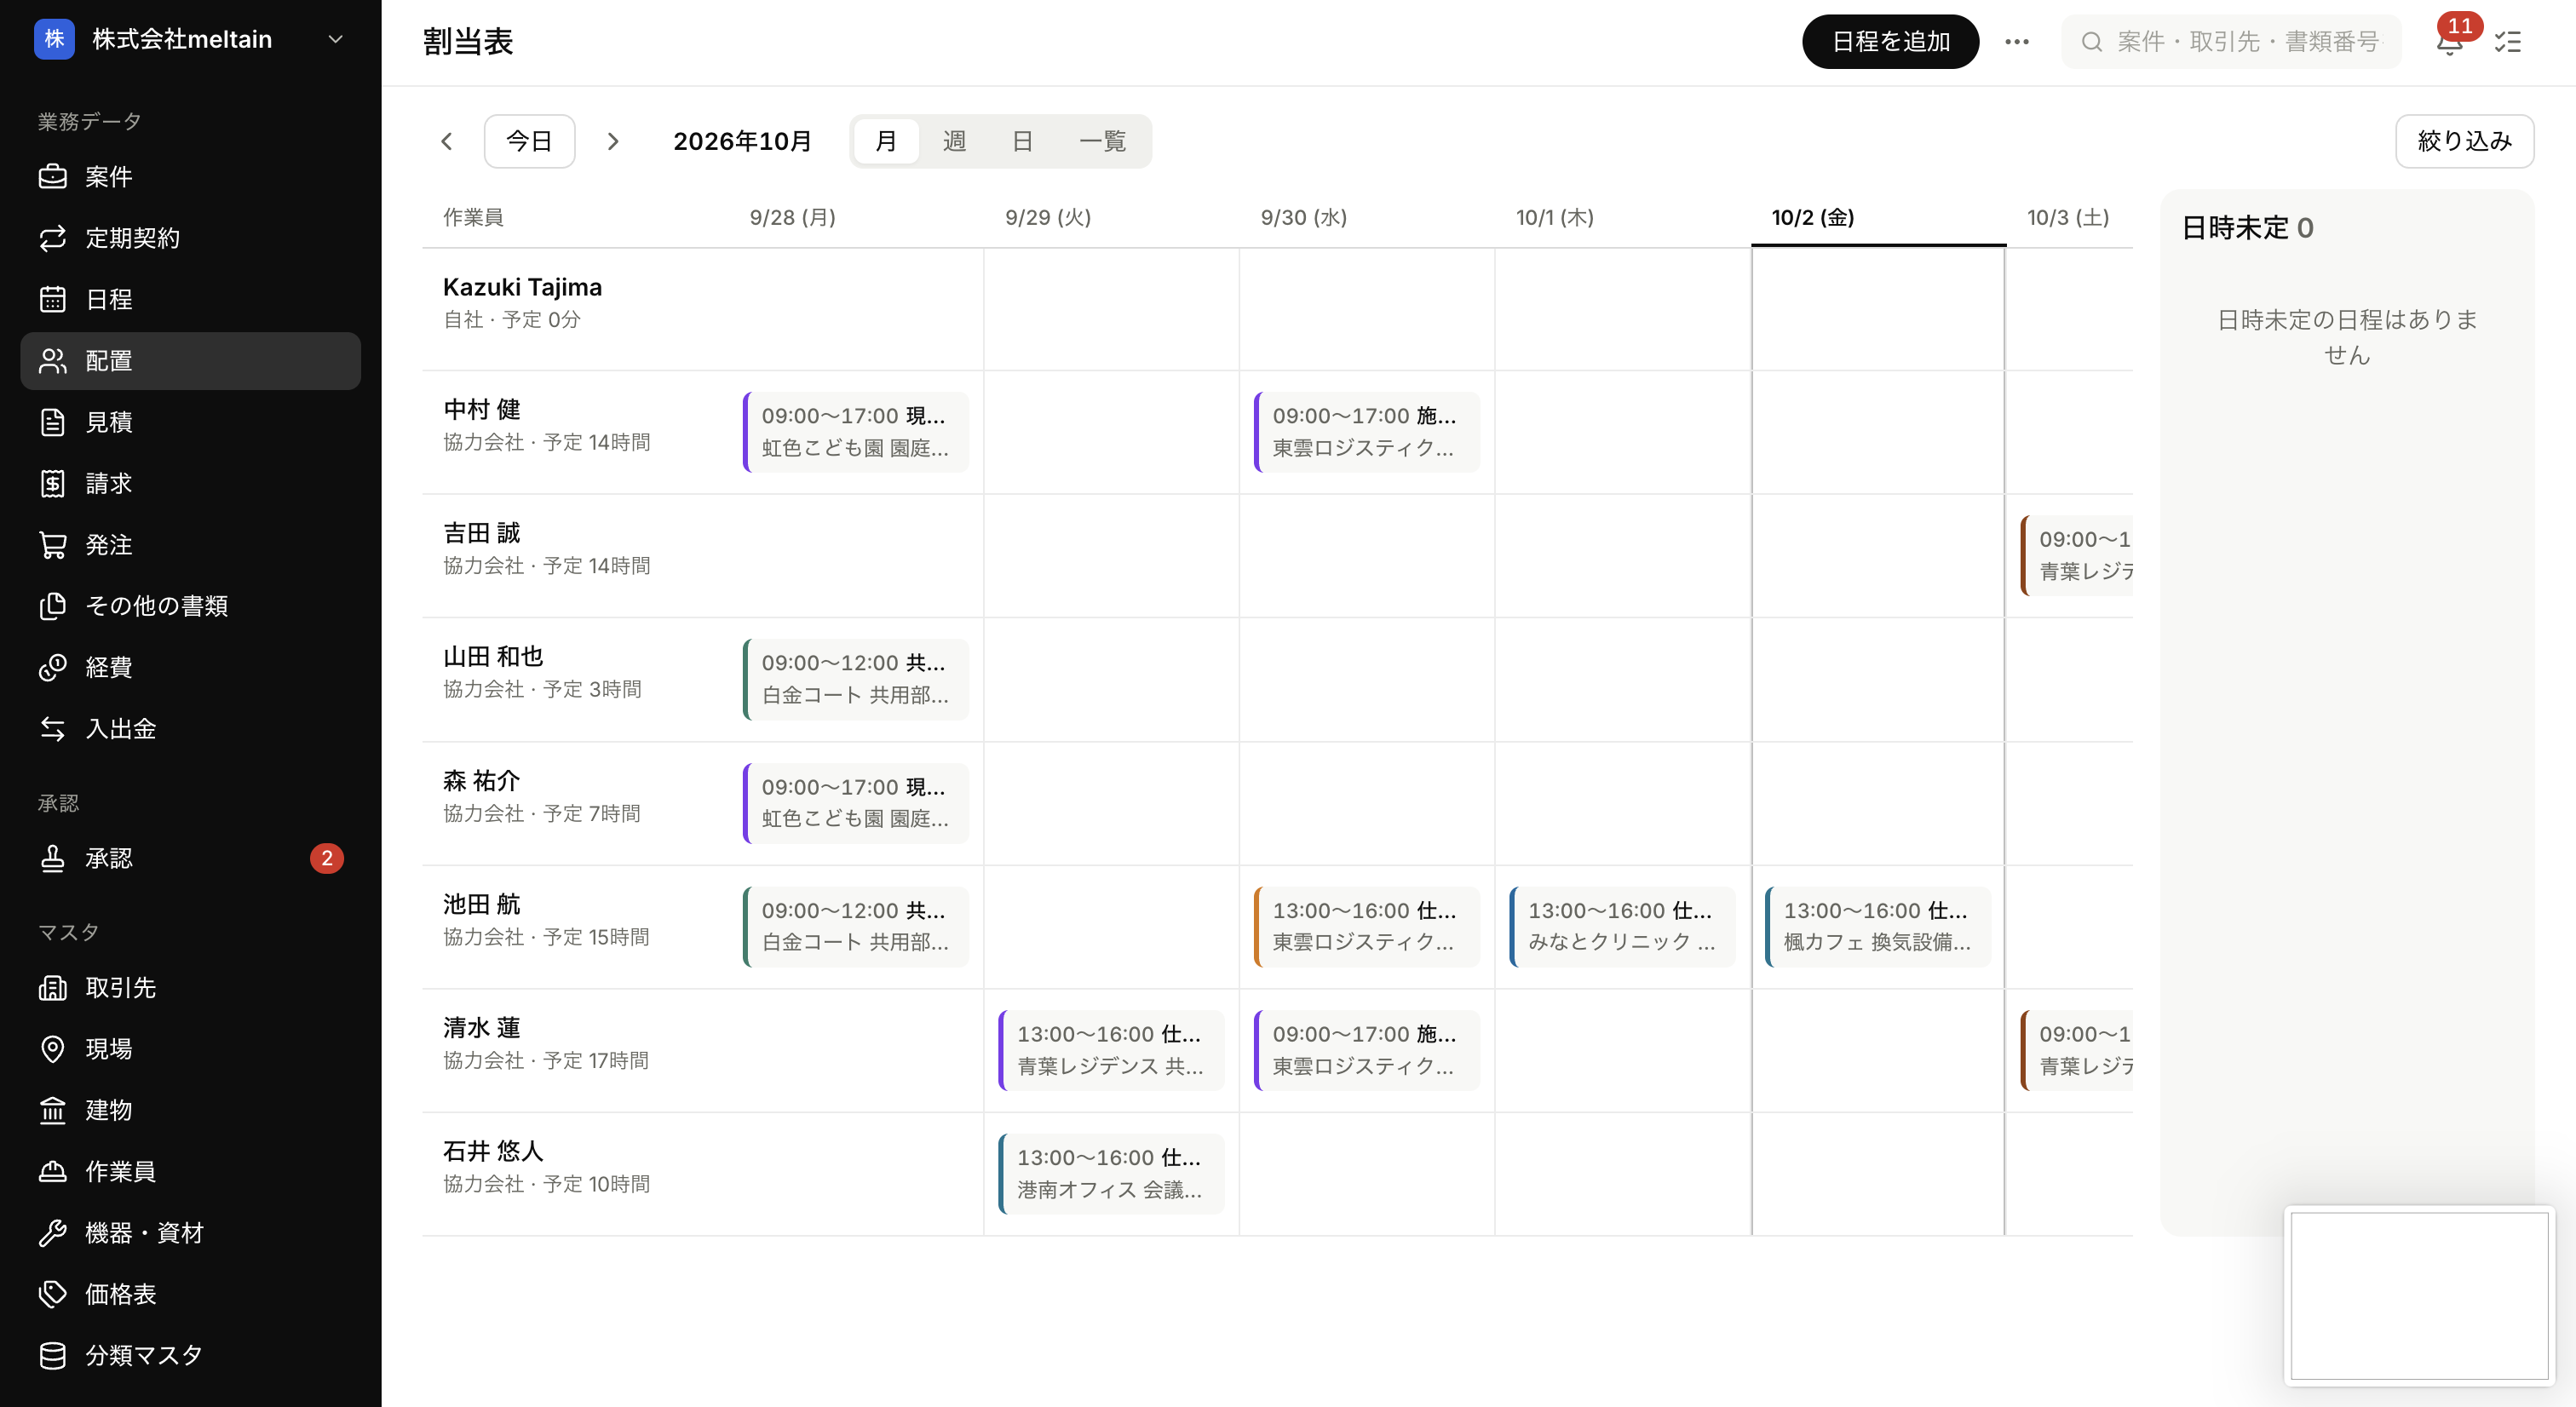Screen dimensions: 2576x1407
Task: Switch to 週 week view
Action: pyautogui.click(x=954, y=141)
